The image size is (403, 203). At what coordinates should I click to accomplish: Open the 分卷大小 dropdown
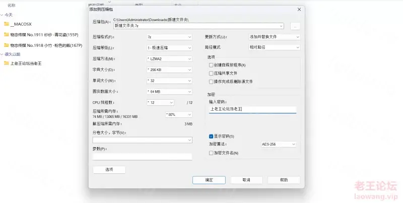tap(143, 140)
